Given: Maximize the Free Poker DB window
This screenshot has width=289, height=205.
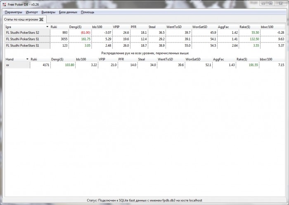Looking at the screenshot, I should coord(270,3).
